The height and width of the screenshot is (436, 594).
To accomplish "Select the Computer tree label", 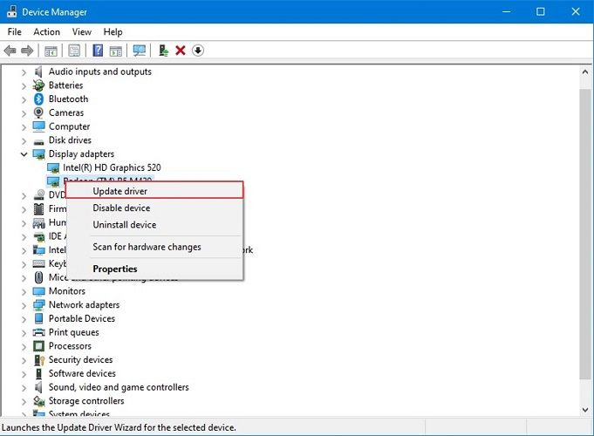I will pos(69,126).
